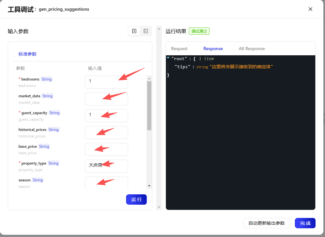Screen dimensions: 325x237
Task: Click the 运行 button
Action: (136, 199)
